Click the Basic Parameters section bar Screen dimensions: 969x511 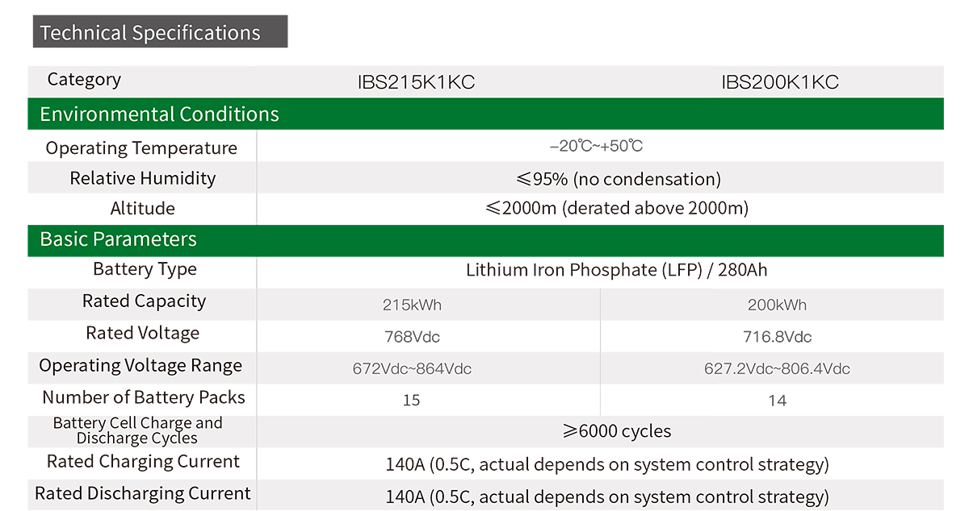tap(119, 240)
